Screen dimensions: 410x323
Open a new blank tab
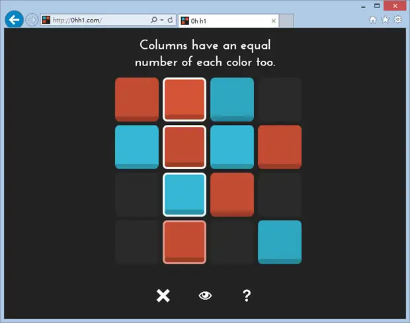pyautogui.click(x=286, y=21)
